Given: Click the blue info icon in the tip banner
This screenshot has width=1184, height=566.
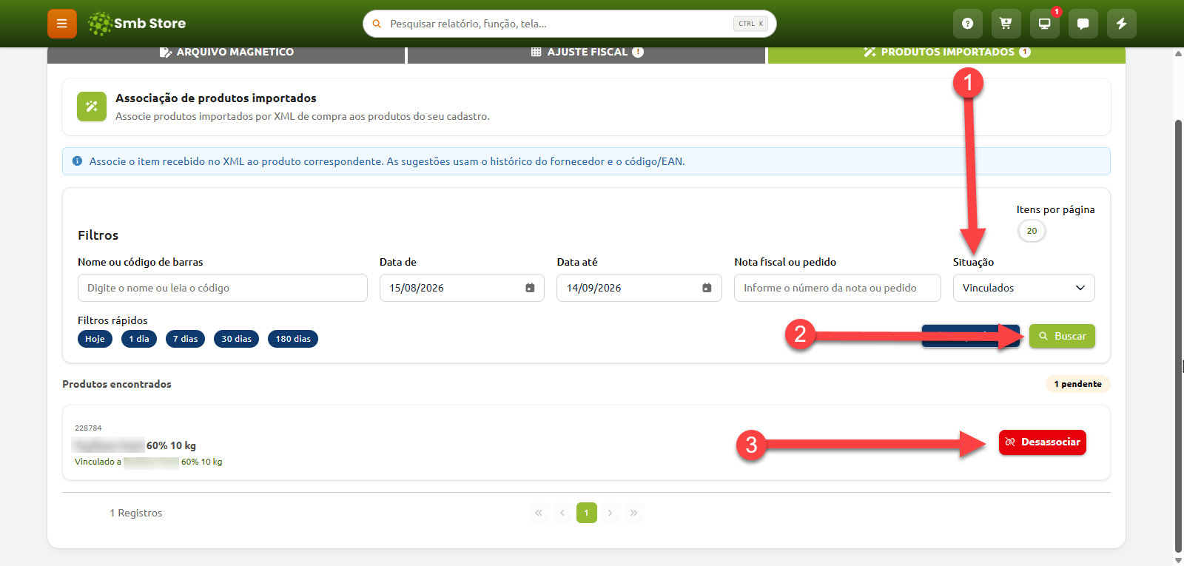Looking at the screenshot, I should [x=77, y=161].
